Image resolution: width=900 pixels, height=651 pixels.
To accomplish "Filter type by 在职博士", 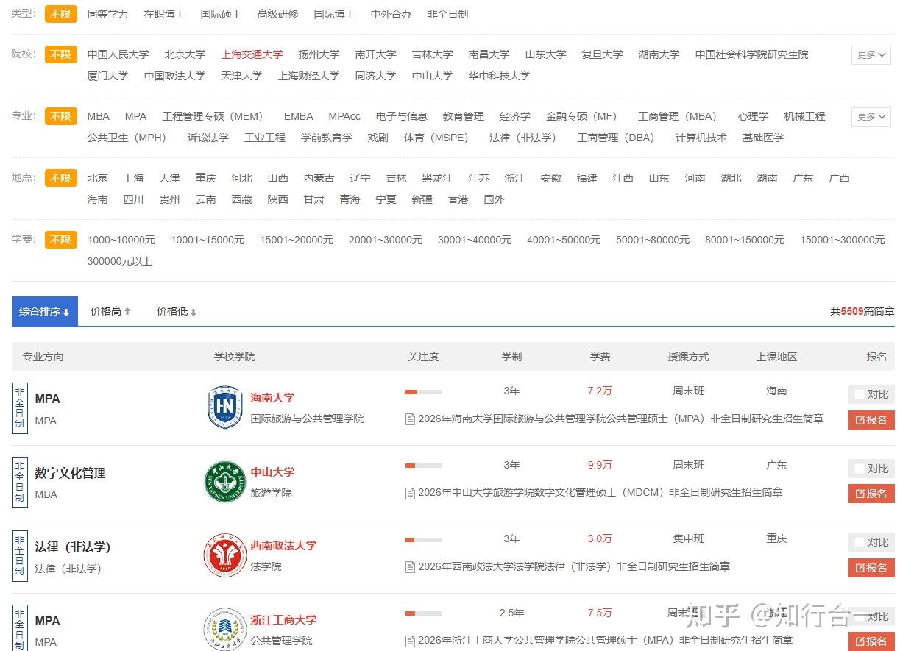I will coord(164,14).
